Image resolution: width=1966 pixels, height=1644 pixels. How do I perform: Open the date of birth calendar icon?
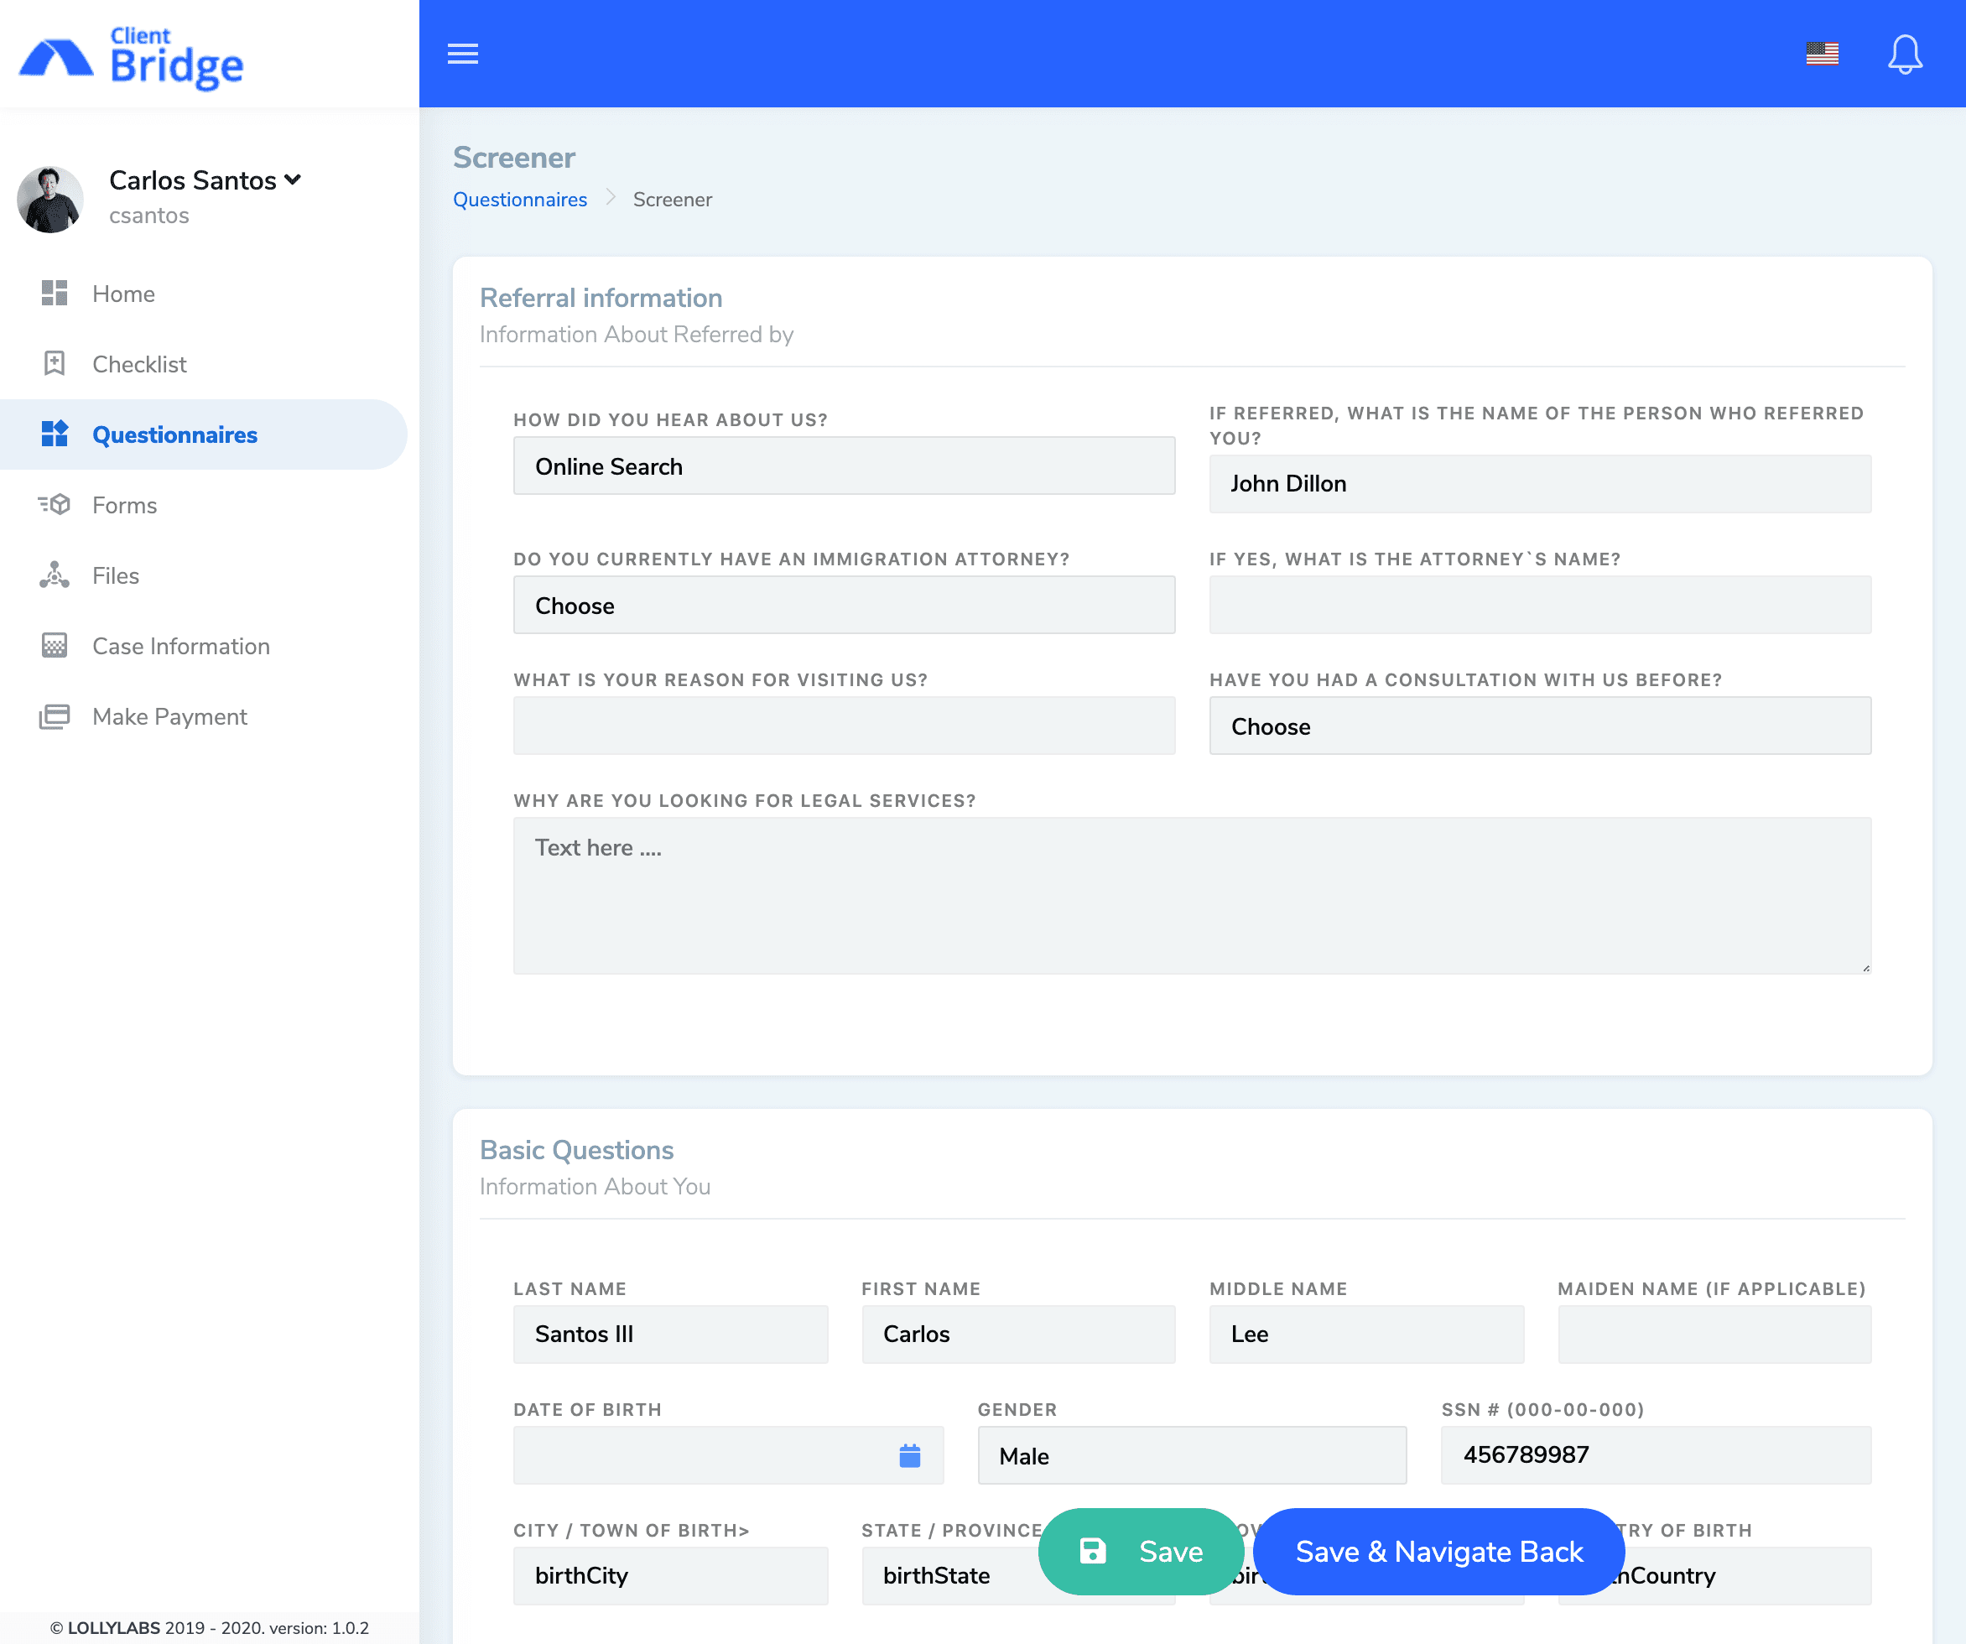coord(909,1456)
